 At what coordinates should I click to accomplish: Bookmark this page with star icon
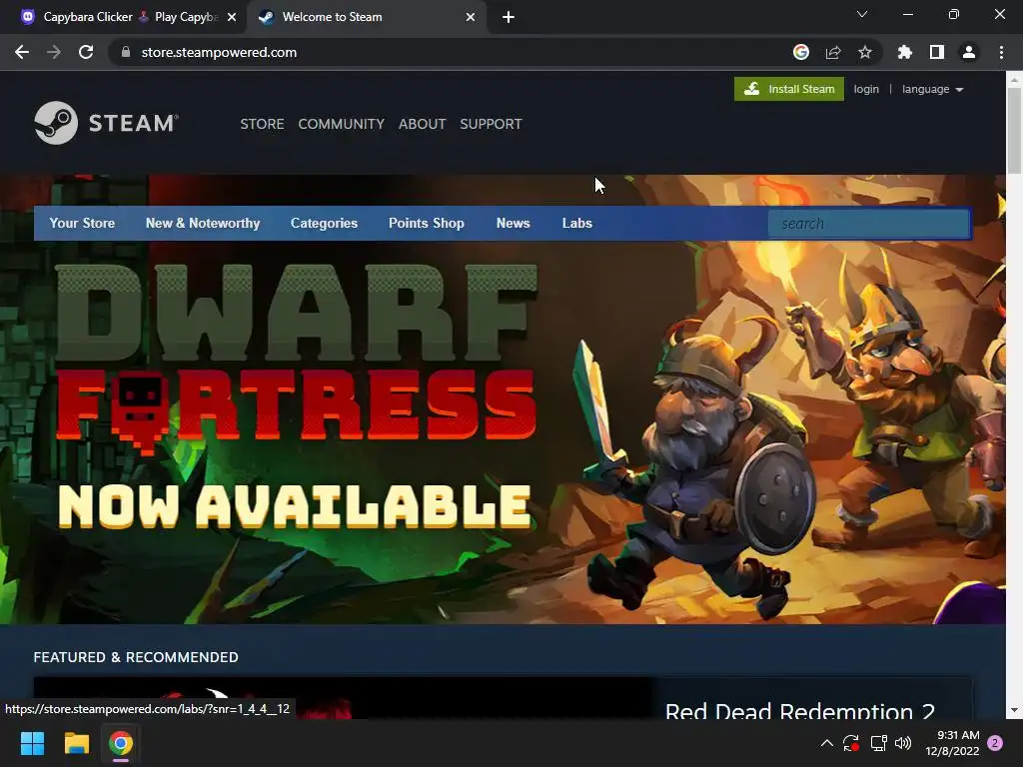point(865,52)
